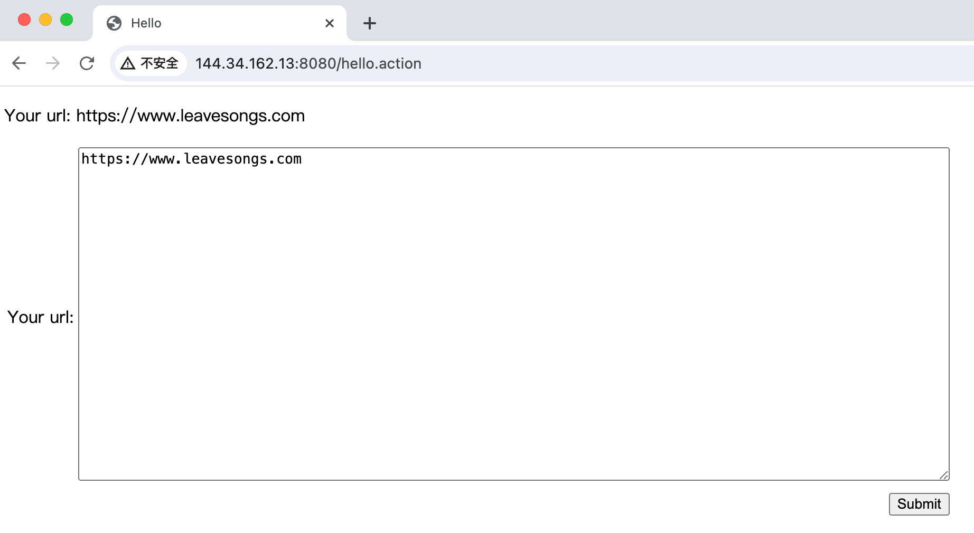Close the window with the red button
The height and width of the screenshot is (533, 974).
point(24,20)
